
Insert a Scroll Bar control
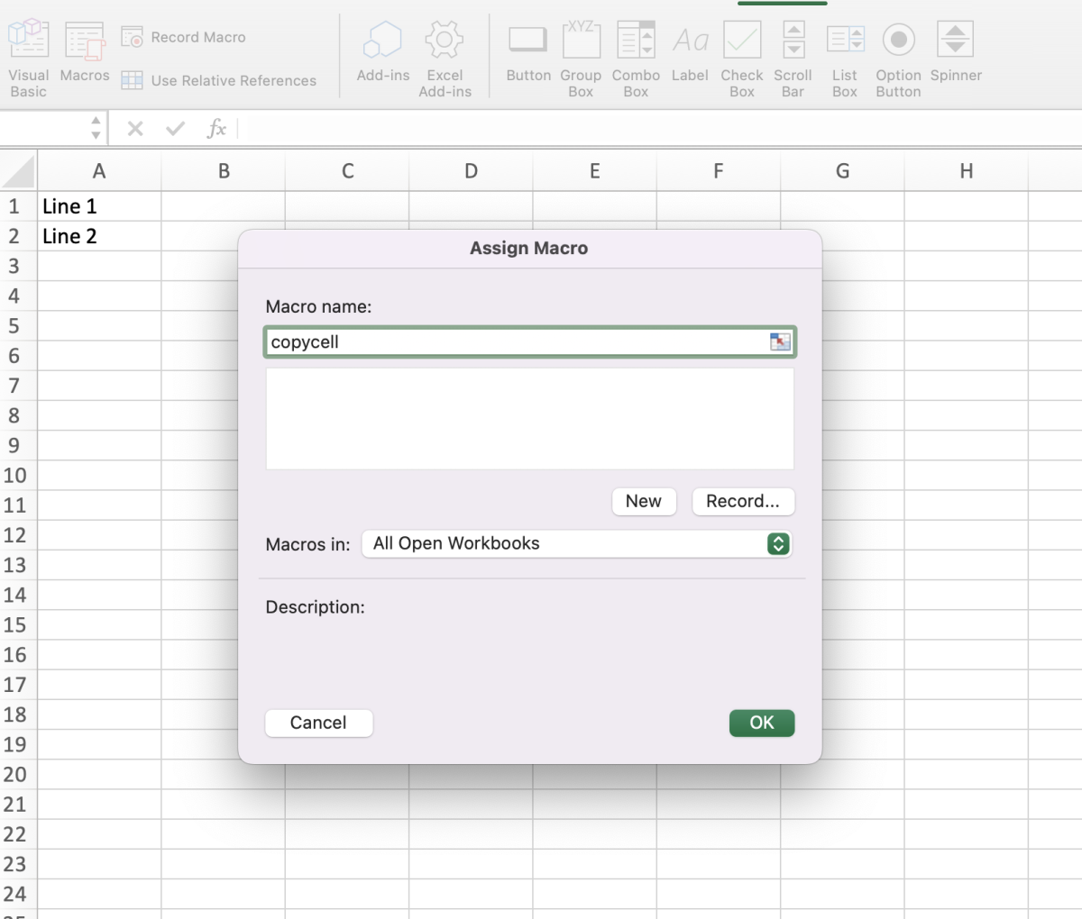pos(793,41)
